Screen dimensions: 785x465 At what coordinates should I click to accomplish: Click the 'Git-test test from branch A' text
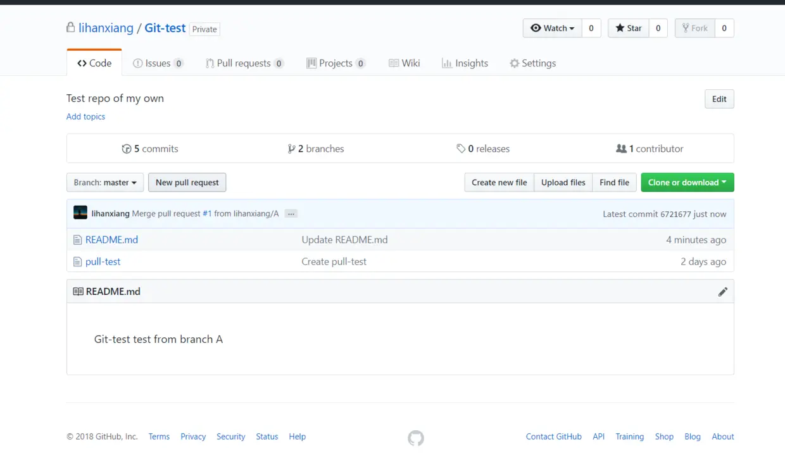tap(158, 339)
